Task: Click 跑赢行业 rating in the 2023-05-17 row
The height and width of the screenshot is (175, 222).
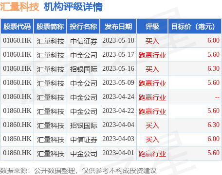Action: tap(152, 55)
